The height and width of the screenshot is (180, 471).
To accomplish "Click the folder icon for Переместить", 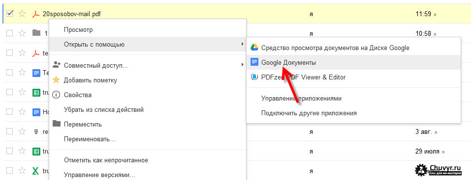I will pos(57,124).
